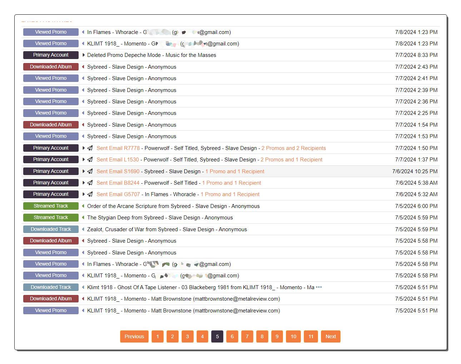
Task: Jump to page 2
Action: tap(173, 336)
